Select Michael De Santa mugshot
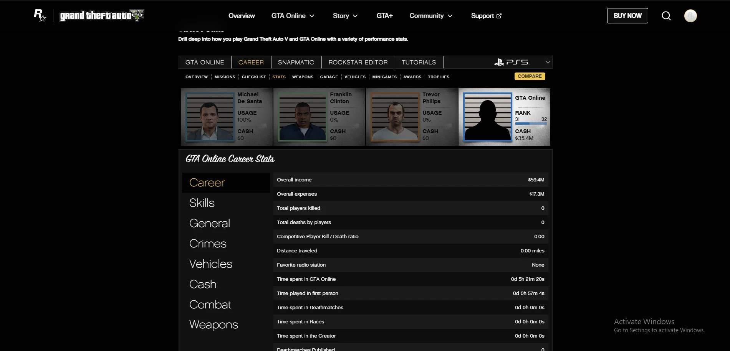 tap(210, 117)
